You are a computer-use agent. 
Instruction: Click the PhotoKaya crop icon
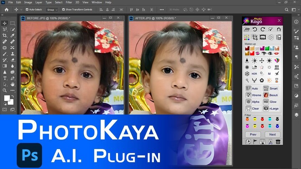point(255,37)
